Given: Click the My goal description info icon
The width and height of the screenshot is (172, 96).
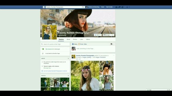Looking at the screenshot, I should click(42, 62).
